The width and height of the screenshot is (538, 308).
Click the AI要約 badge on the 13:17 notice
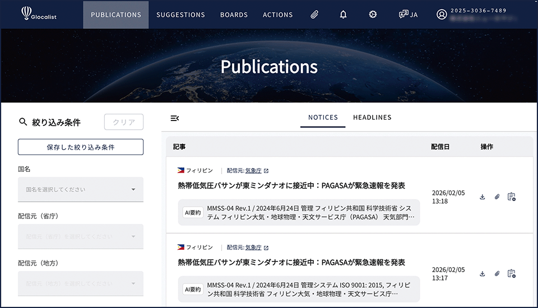[x=192, y=290]
